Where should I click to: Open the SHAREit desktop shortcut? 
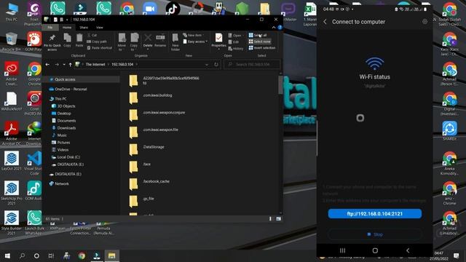(449, 131)
